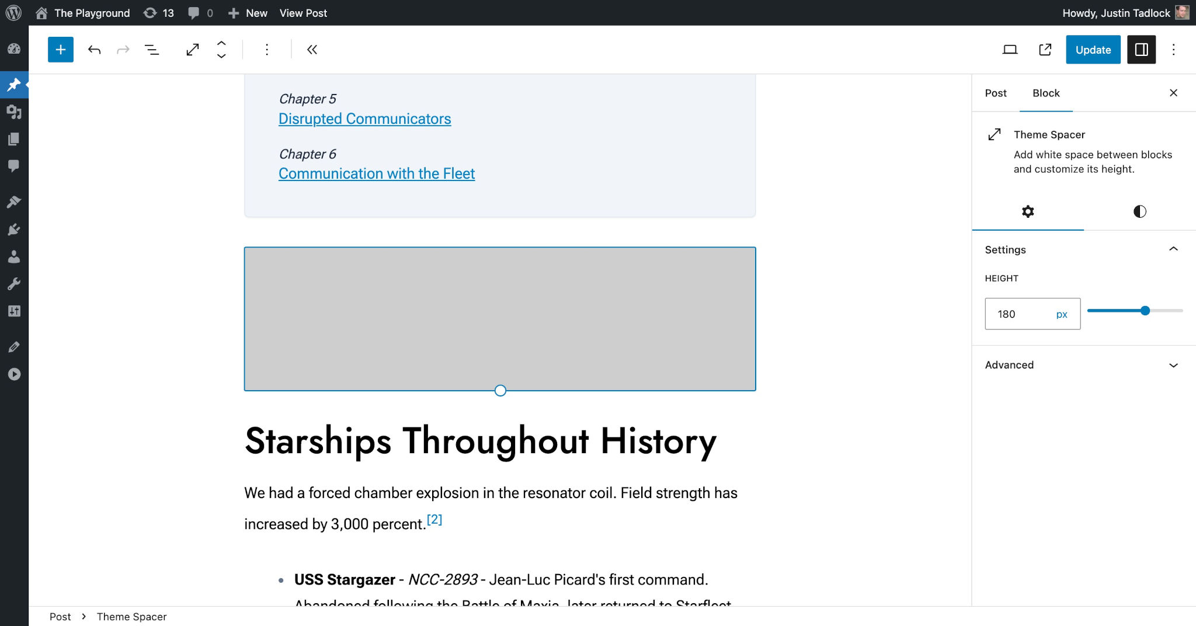The height and width of the screenshot is (626, 1196).
Task: Change the height unit from px
Action: pos(1062,314)
